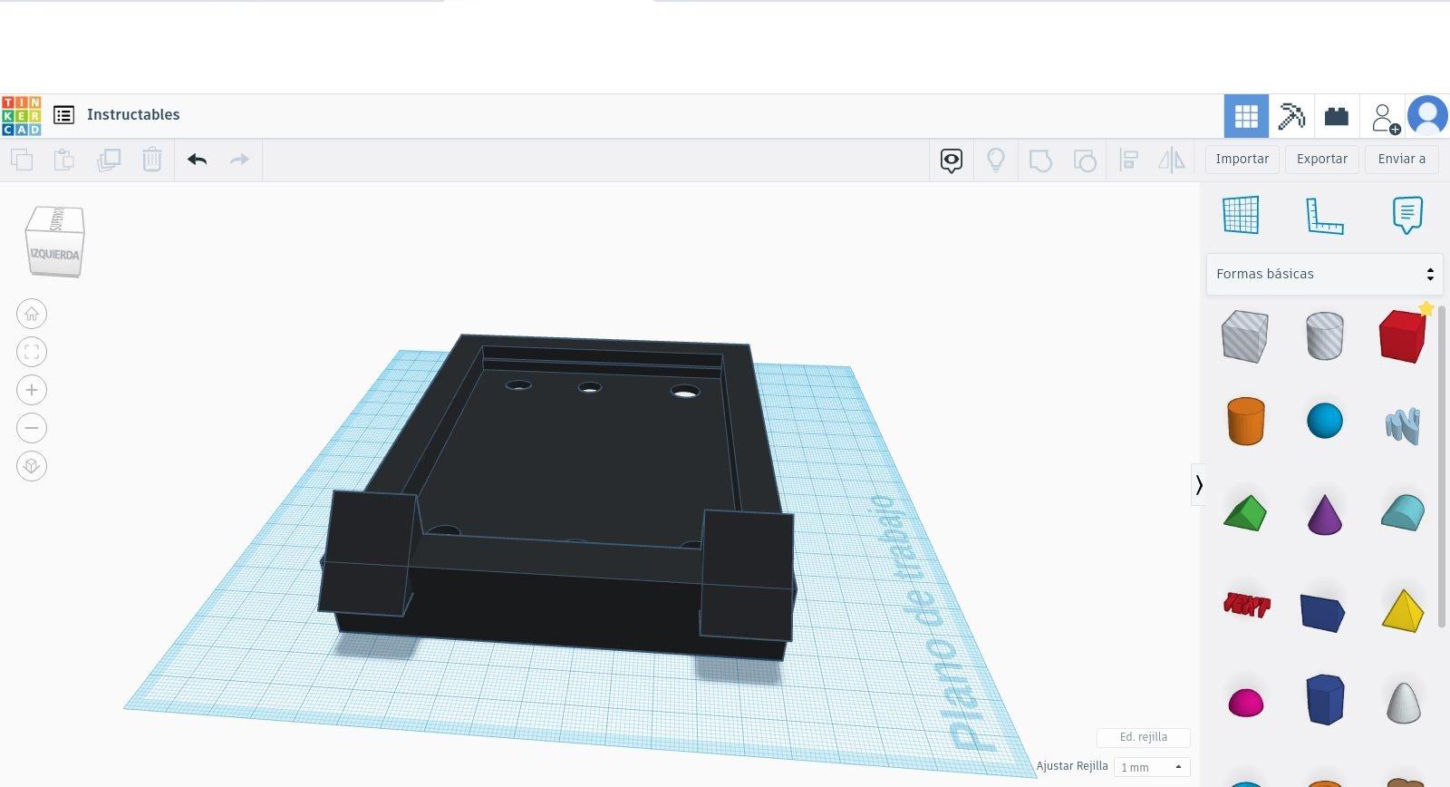The height and width of the screenshot is (787, 1450).
Task: Click the Home view button
Action: (x=32, y=314)
